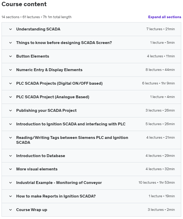Image resolution: width=183 pixels, height=219 pixels.
Task: Expand Industrial Example - Monitoring of Conveyor
Action: point(59,183)
